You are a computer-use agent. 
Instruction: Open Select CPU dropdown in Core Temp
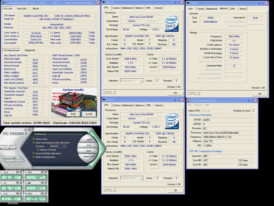(230, 111)
